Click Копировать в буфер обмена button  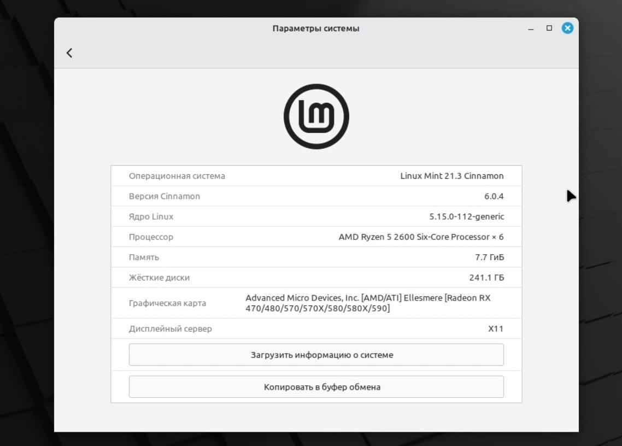(316, 387)
